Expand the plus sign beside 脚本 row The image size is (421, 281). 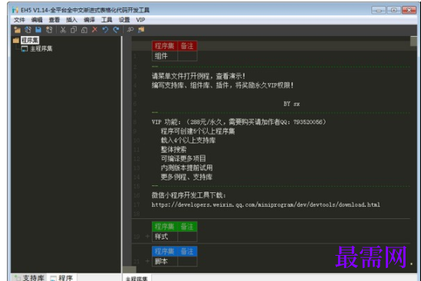point(147,261)
